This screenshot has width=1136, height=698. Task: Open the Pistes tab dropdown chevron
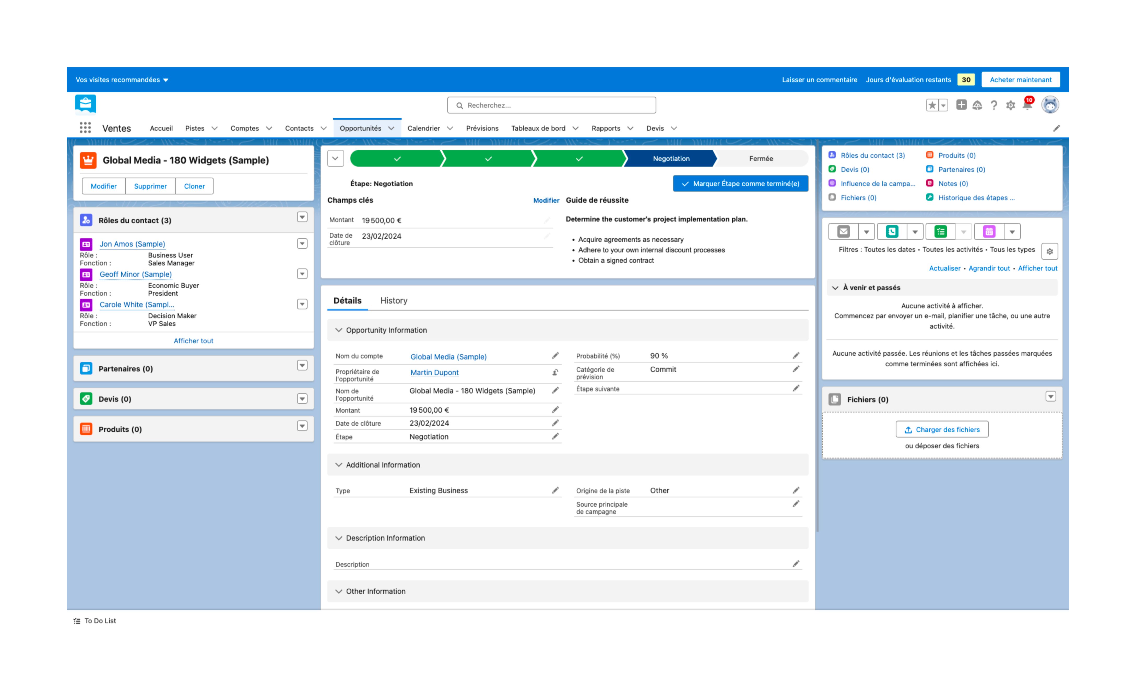pyautogui.click(x=215, y=128)
